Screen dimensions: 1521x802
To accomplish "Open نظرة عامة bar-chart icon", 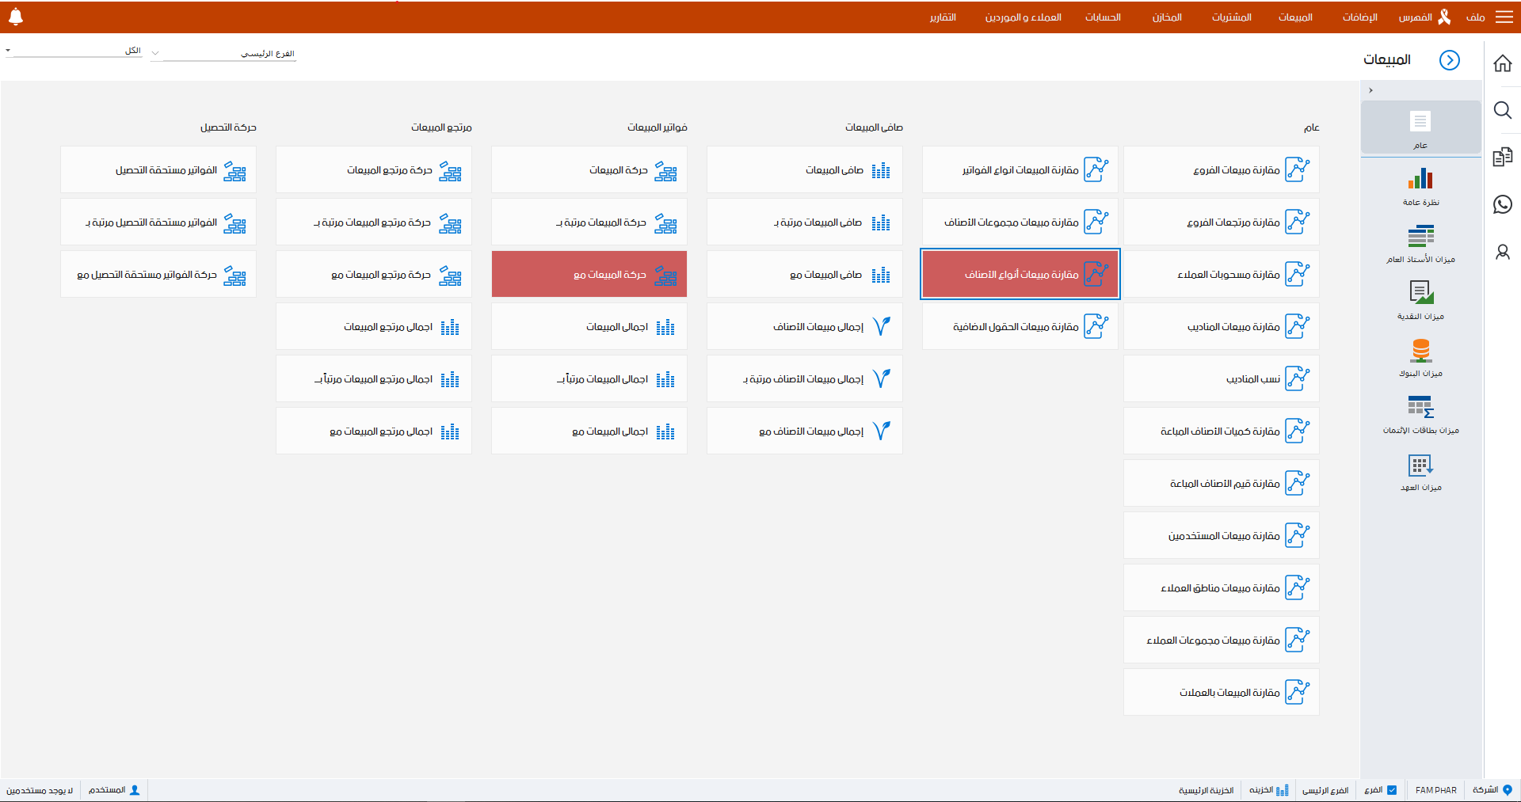I will 1420,180.
